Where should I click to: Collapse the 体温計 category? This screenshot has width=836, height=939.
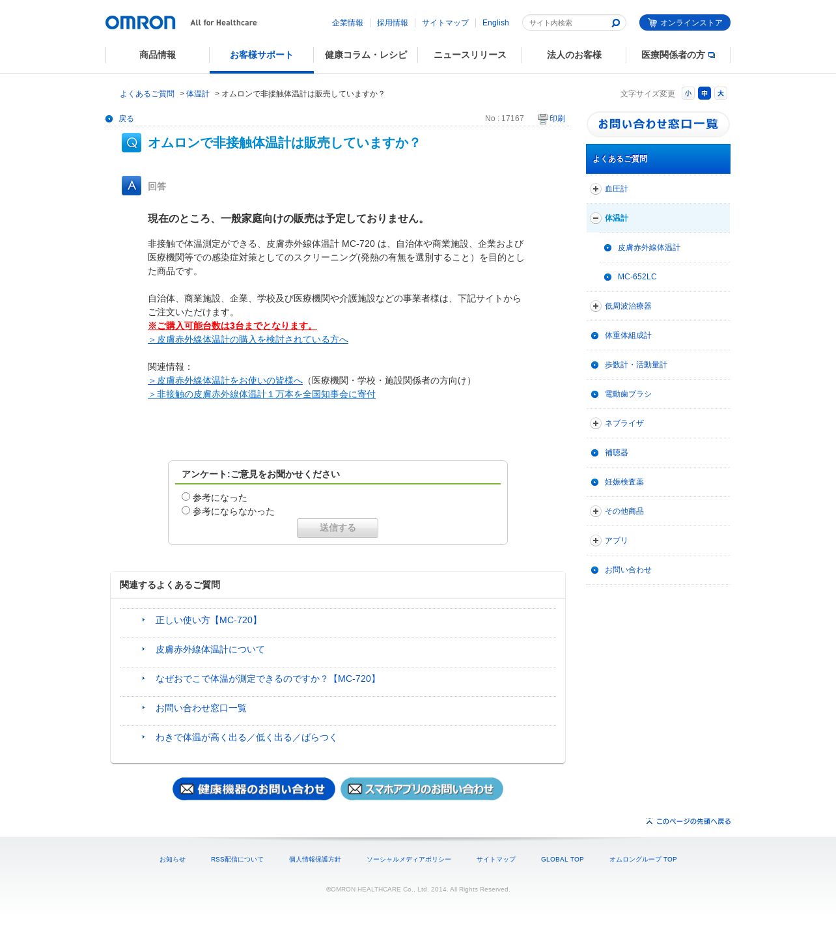595,218
